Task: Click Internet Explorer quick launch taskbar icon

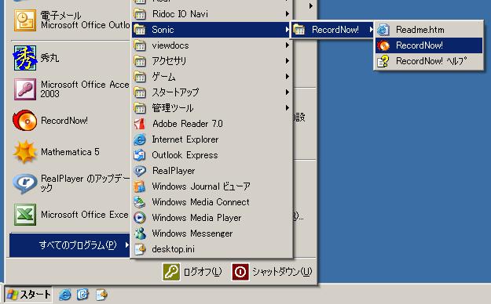Action: click(x=65, y=295)
